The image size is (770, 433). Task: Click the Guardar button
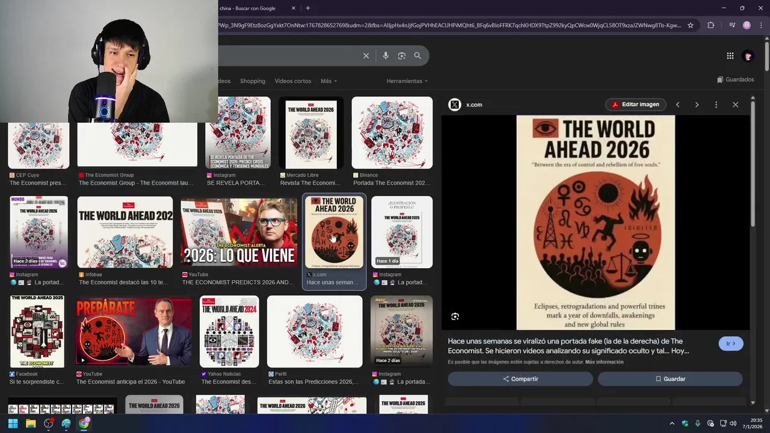670,379
